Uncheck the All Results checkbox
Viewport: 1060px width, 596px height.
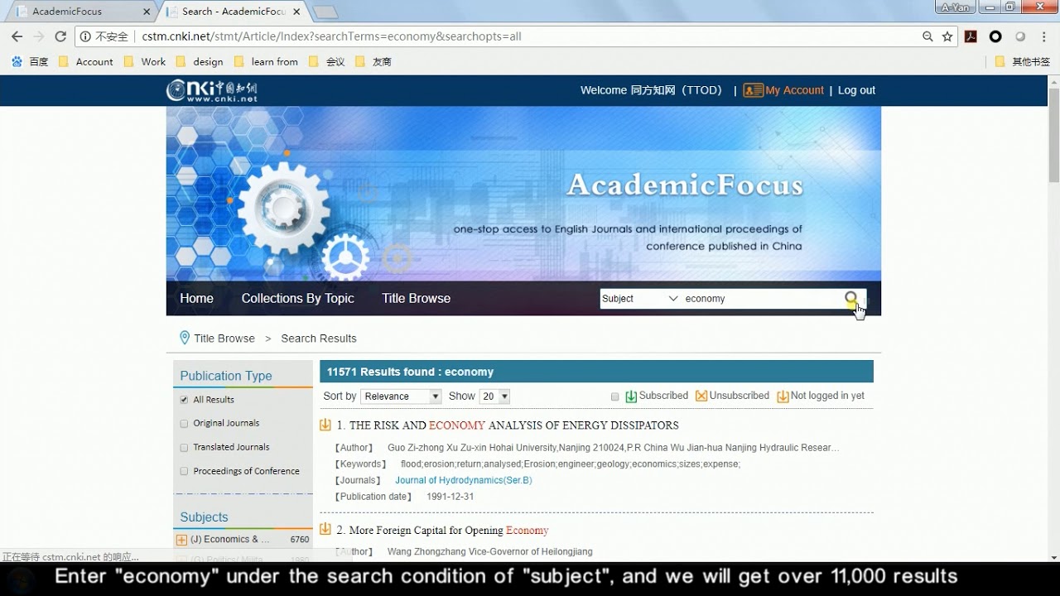click(x=184, y=400)
